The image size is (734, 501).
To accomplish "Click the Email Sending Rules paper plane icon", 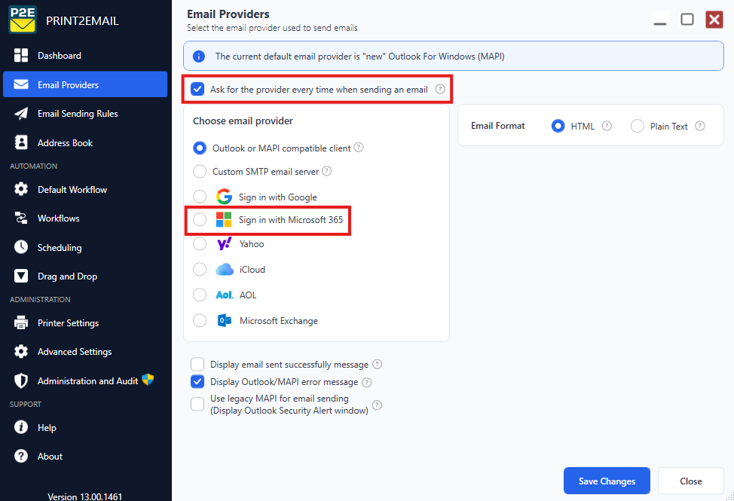I will 20,114.
